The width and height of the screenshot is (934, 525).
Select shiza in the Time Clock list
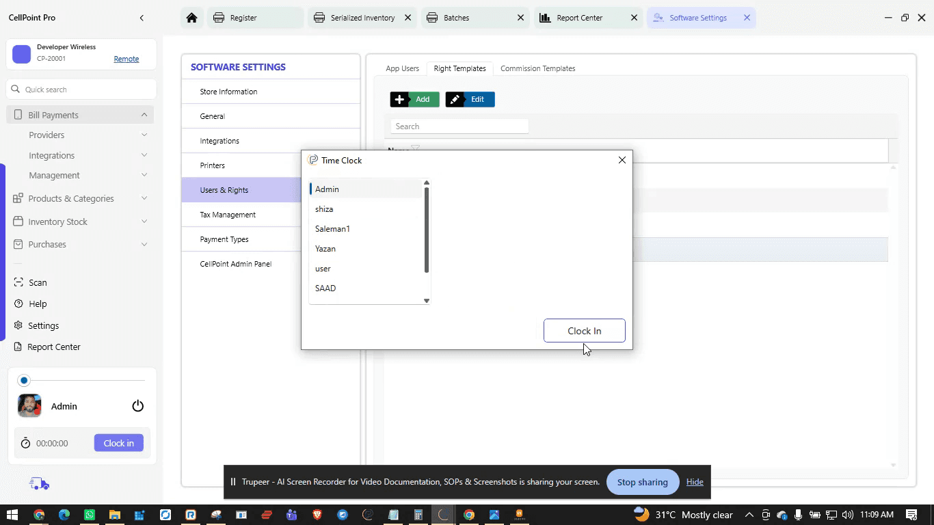pyautogui.click(x=366, y=209)
